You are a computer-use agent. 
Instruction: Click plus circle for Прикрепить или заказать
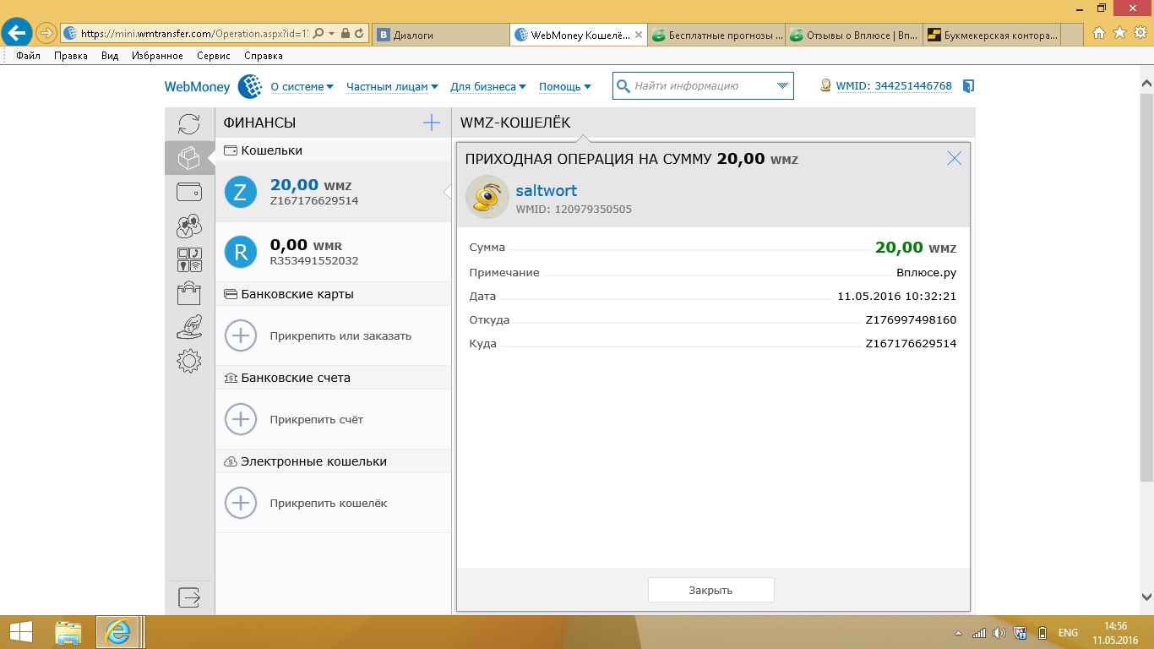pyautogui.click(x=240, y=335)
